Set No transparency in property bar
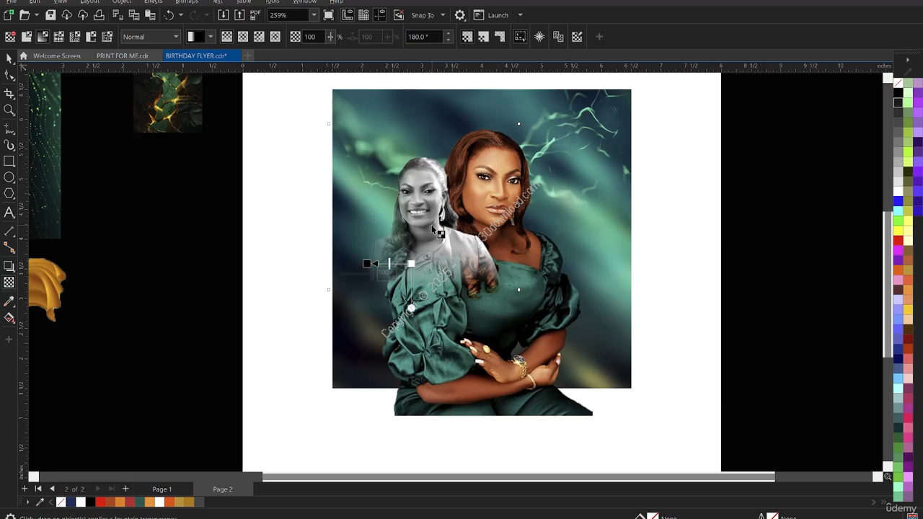The width and height of the screenshot is (923, 519). coord(9,37)
